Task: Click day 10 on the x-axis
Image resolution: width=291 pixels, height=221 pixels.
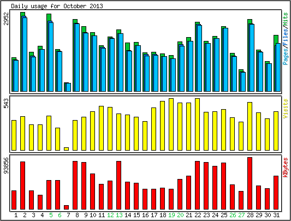Action: pyautogui.click(x=93, y=215)
